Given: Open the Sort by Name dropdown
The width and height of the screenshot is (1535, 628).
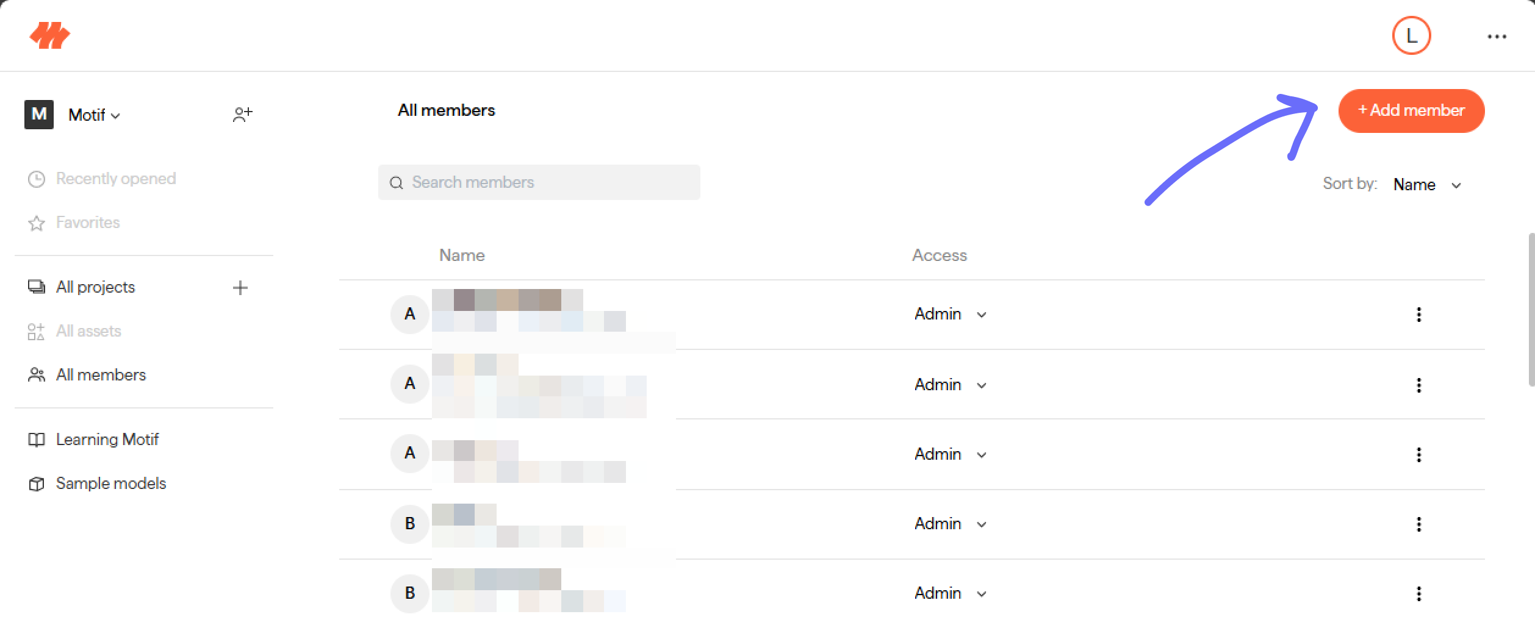Looking at the screenshot, I should pos(1427,185).
